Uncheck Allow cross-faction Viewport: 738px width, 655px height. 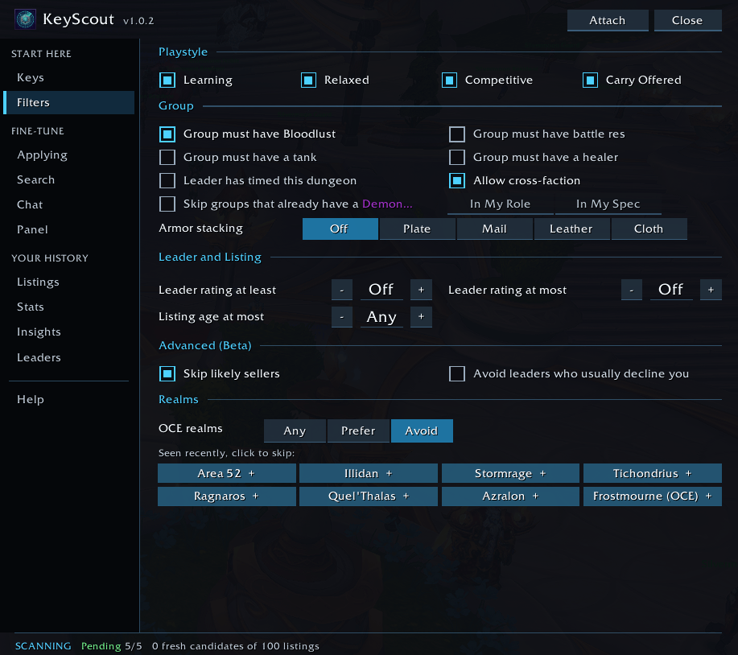(x=457, y=181)
